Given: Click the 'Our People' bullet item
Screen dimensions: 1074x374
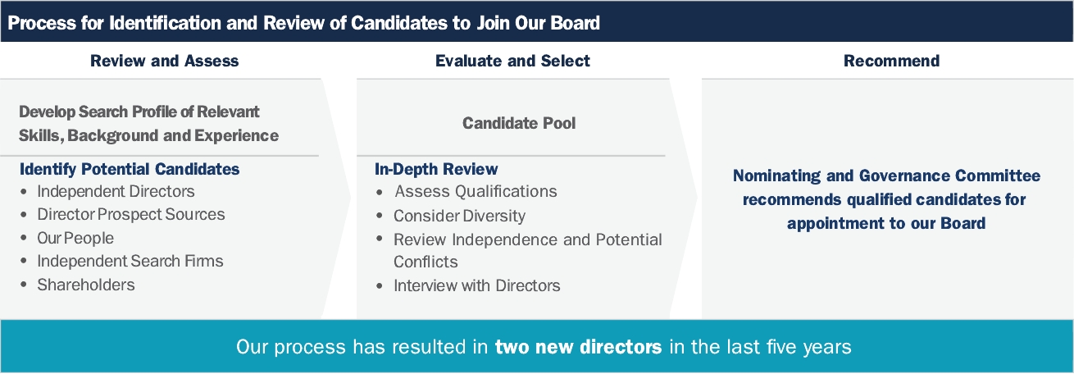Looking at the screenshot, I should (75, 238).
